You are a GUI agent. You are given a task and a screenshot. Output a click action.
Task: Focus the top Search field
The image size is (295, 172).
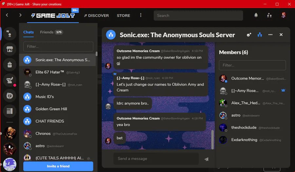tap(198, 16)
